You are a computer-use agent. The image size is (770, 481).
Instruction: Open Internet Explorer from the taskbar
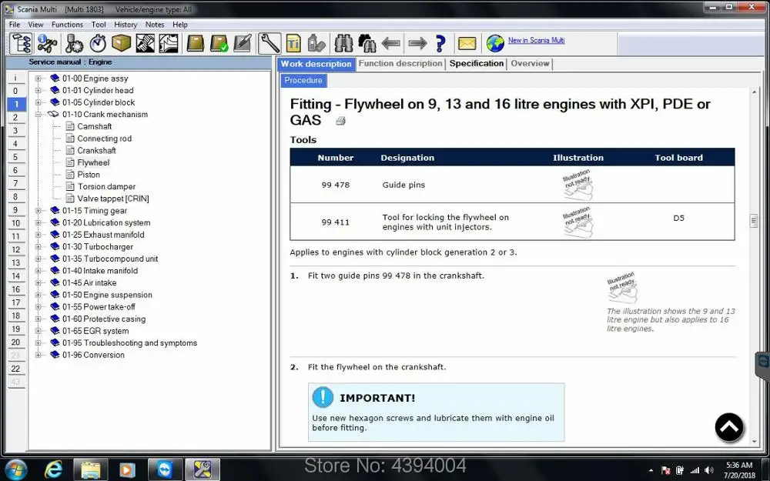click(53, 469)
